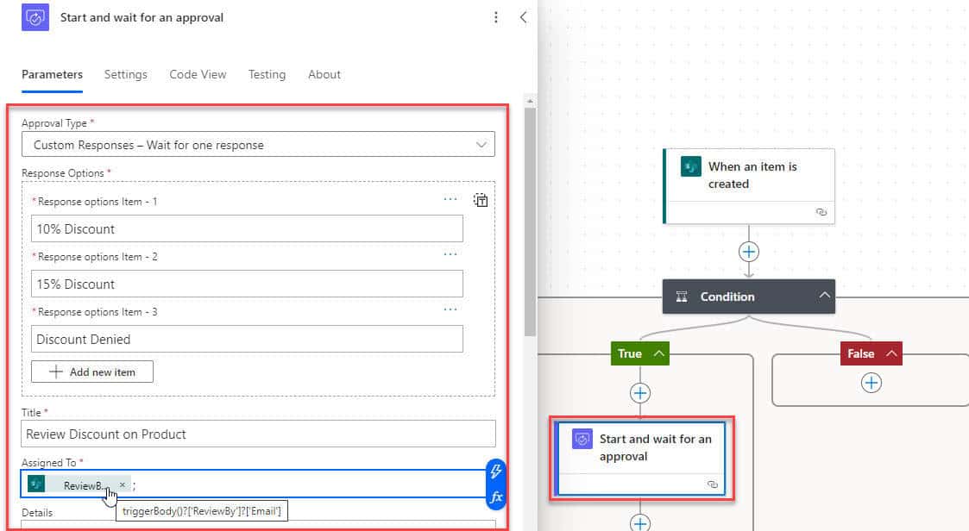
Task: Open options menu for Response options Item - 2
Action: 450,253
